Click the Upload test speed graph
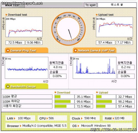The image size is (138, 133). coord(114,27)
